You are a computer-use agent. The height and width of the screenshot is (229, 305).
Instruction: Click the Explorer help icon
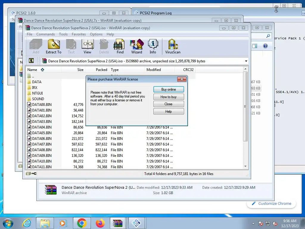coord(265,46)
